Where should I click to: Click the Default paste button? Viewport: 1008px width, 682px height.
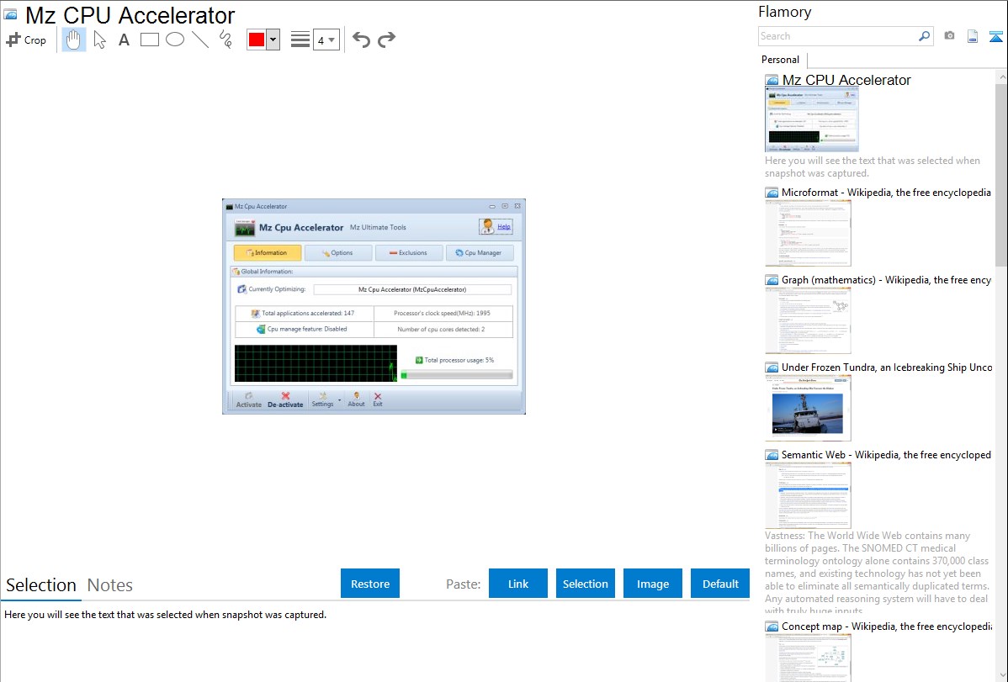tap(720, 584)
